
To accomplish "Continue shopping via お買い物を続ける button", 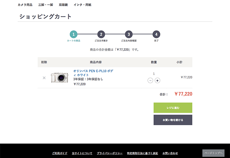I will pyautogui.click(x=173, y=120).
